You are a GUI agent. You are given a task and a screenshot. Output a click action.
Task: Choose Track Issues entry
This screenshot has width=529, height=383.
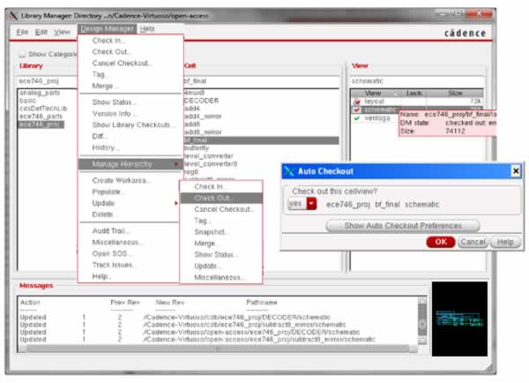114,265
